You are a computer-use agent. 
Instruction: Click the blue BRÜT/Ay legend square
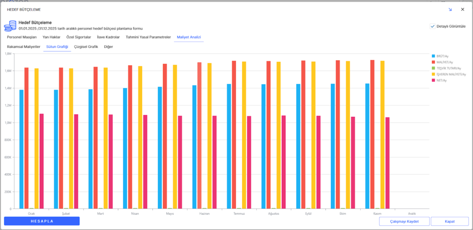coord(433,56)
